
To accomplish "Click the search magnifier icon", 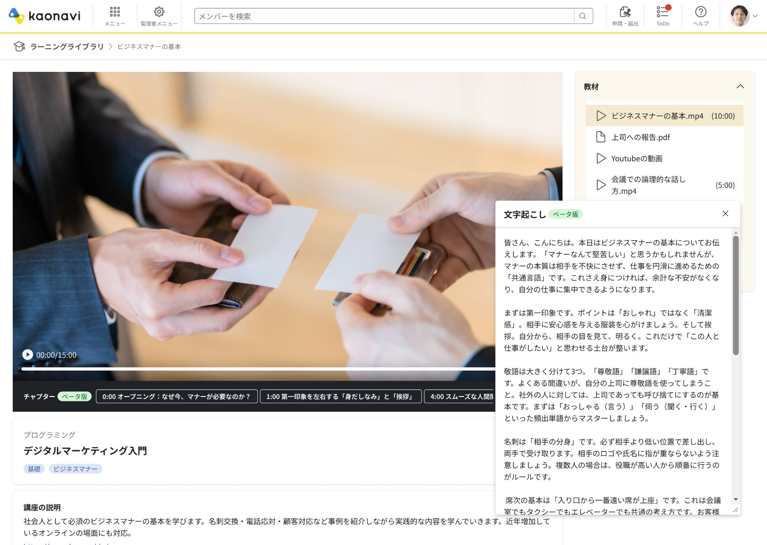I will coord(582,16).
